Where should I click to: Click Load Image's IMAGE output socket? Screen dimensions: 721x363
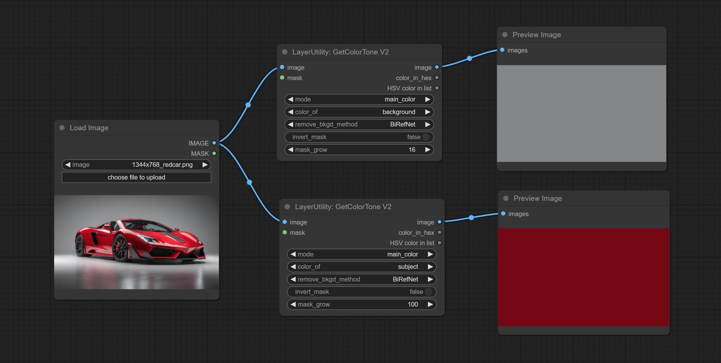pyautogui.click(x=214, y=143)
